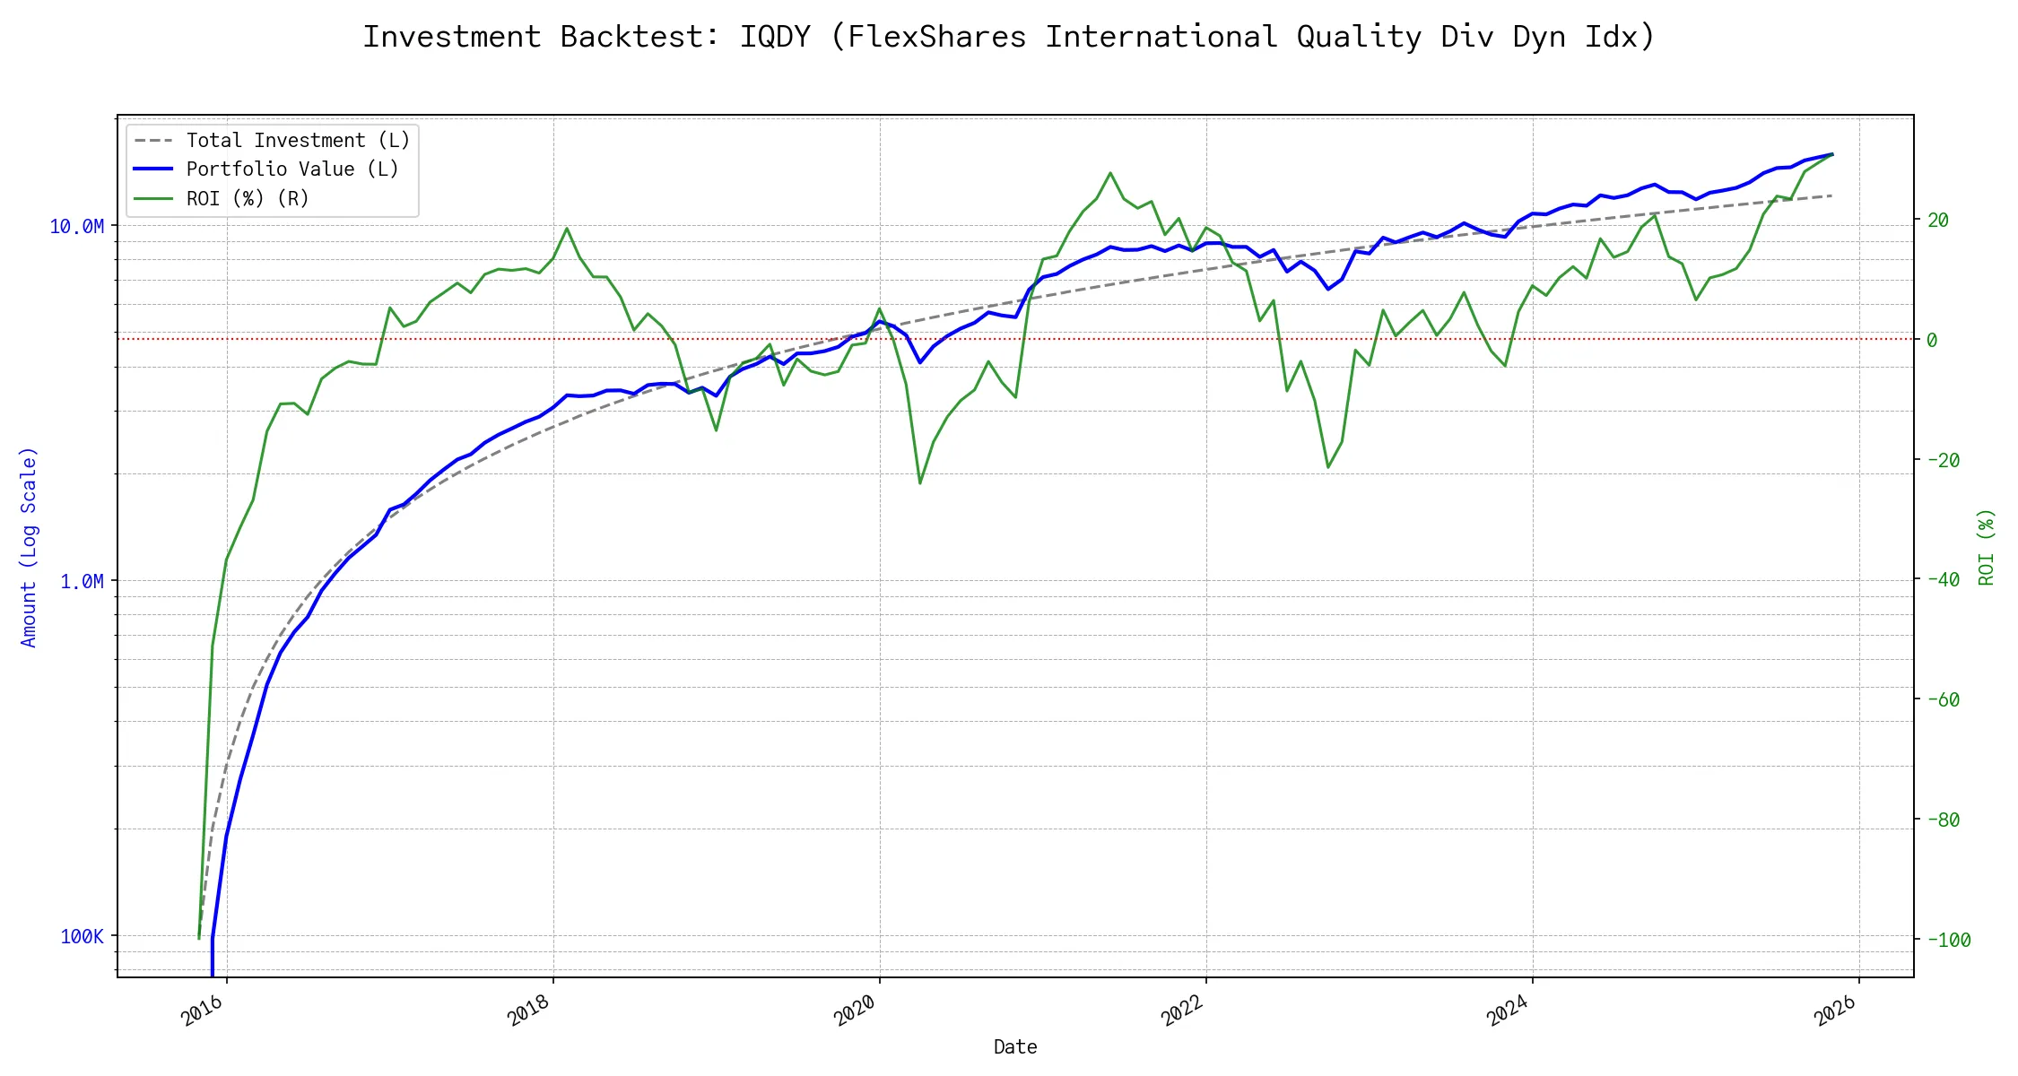Click the 2022 date axis label

tap(1182, 1011)
